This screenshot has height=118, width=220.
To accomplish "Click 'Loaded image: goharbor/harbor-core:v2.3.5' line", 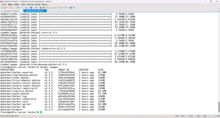I will pyautogui.click(x=29, y=33).
